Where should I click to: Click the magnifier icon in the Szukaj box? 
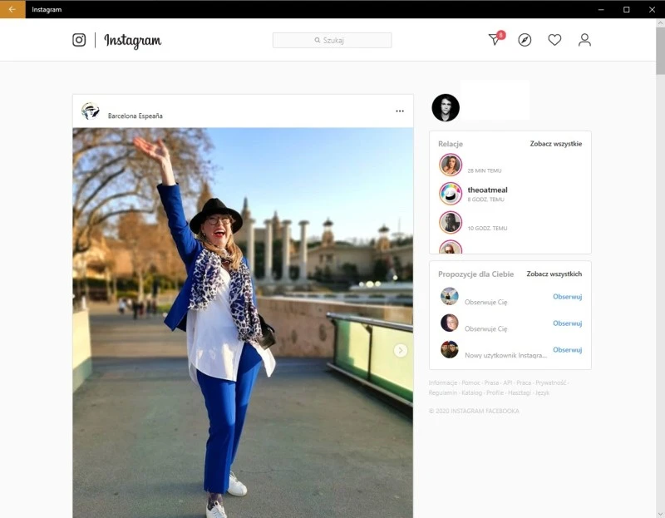click(317, 39)
